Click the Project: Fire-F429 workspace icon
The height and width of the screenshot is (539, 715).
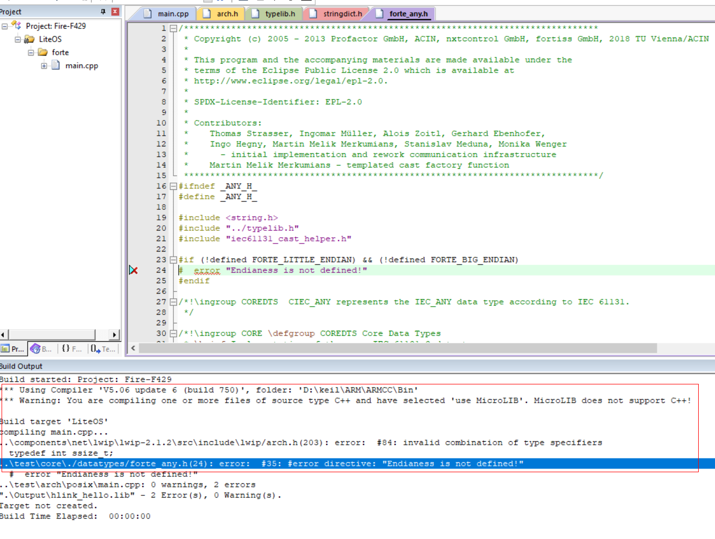click(x=16, y=25)
